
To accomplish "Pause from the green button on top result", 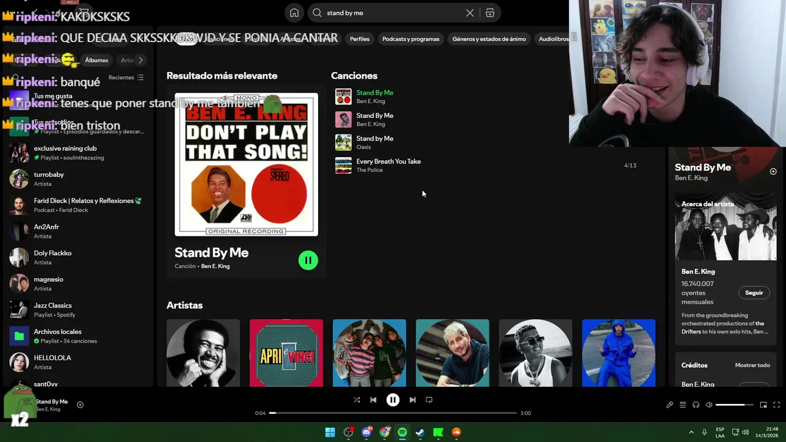I will (x=308, y=260).
